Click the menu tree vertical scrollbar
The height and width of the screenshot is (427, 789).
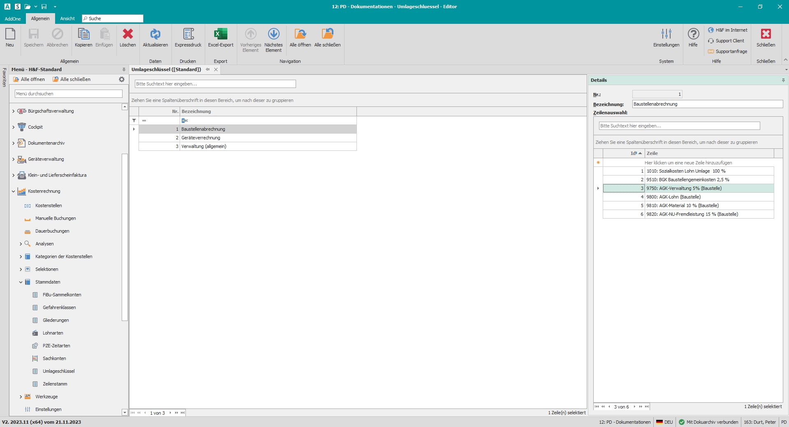[x=125, y=237]
